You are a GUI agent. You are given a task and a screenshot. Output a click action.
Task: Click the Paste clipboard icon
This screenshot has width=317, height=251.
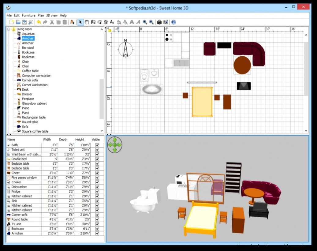tap(65, 22)
